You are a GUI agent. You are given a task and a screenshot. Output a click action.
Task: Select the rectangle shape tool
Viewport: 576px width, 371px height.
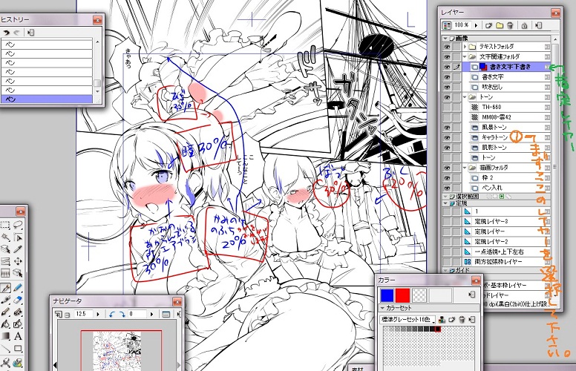click(x=17, y=348)
